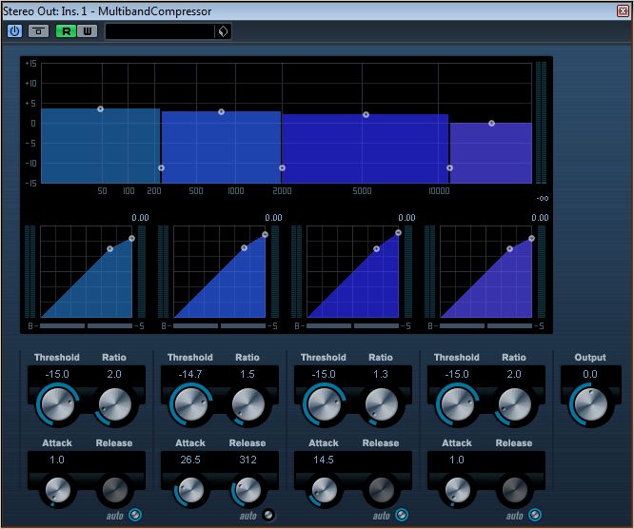Click band 4 threshold point in compression curve
The image size is (634, 529).
pos(510,249)
